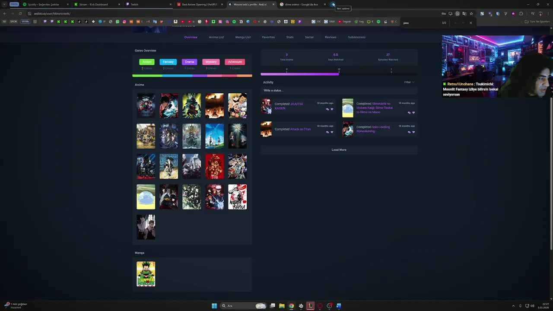Go back with browser back arrow
Image resolution: width=553 pixels, height=311 pixels.
(x=5, y=13)
